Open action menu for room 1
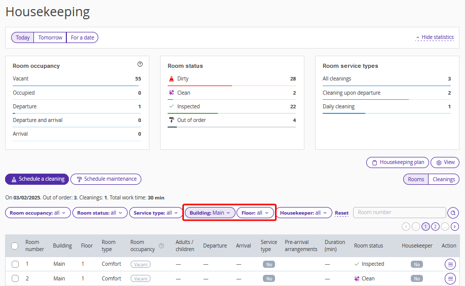 click(x=450, y=264)
